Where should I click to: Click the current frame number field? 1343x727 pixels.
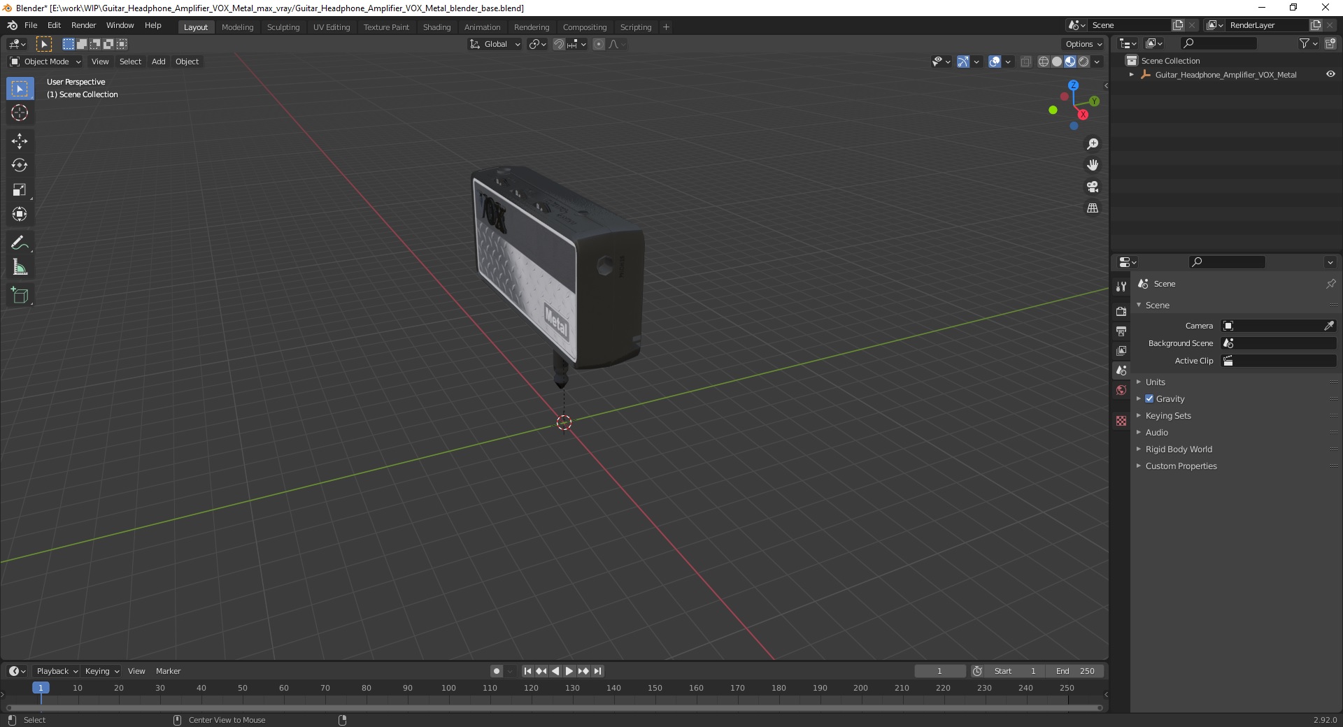pyautogui.click(x=939, y=671)
